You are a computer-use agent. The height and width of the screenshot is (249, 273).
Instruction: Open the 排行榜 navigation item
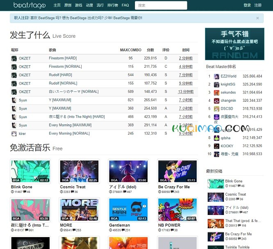(x=113, y=5)
